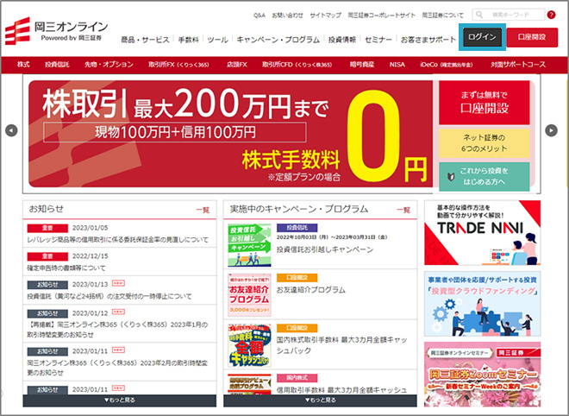Open 国内株式取引手数料 最大3カ月全額キャッシュバック link

[342, 345]
